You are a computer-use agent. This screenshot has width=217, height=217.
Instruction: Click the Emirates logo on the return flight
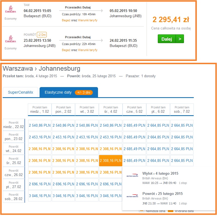pos(11,39)
